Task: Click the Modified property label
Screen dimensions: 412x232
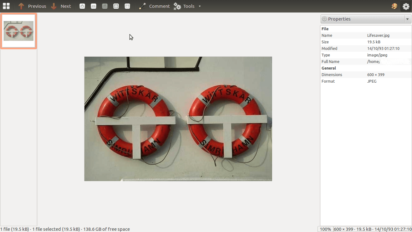Action: pos(329,49)
